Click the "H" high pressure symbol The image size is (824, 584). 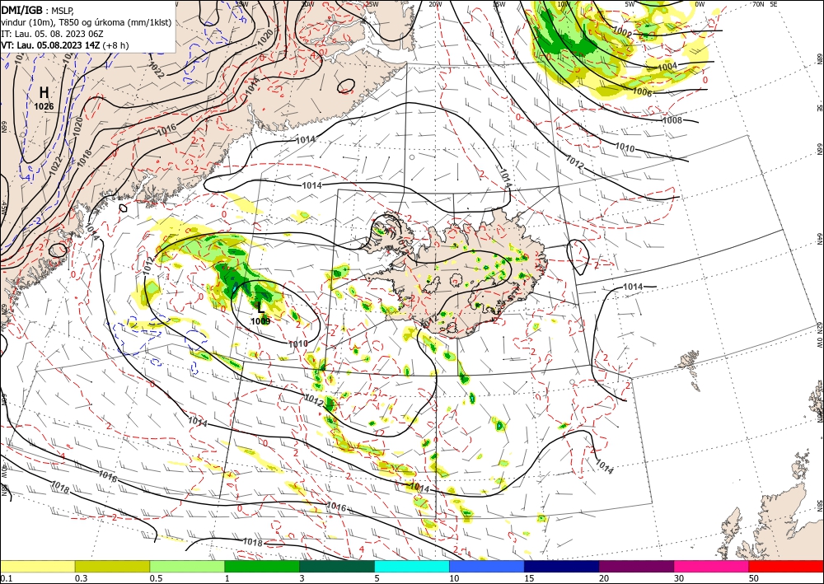tap(44, 93)
